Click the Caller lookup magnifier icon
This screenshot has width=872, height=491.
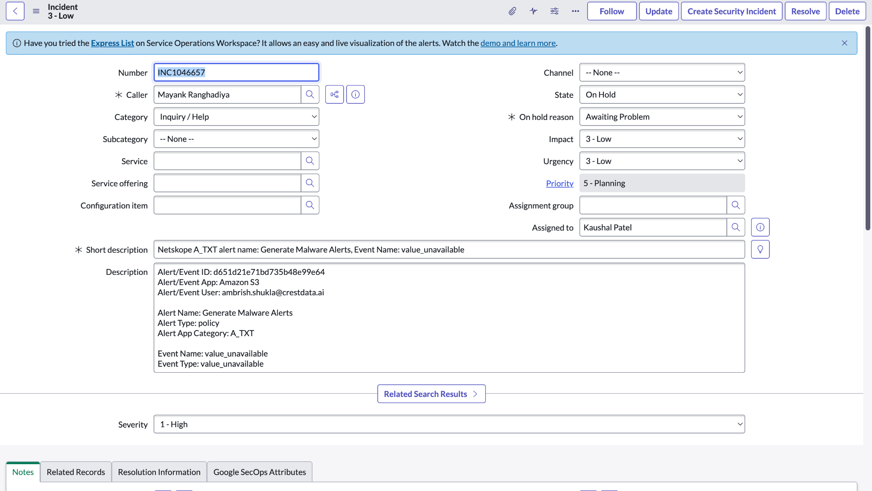point(310,94)
